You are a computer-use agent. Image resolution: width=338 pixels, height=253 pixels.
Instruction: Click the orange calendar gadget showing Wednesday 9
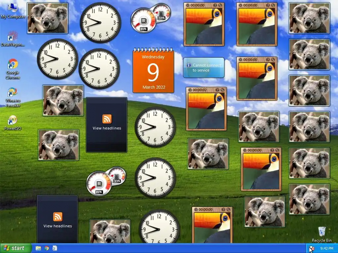click(153, 71)
